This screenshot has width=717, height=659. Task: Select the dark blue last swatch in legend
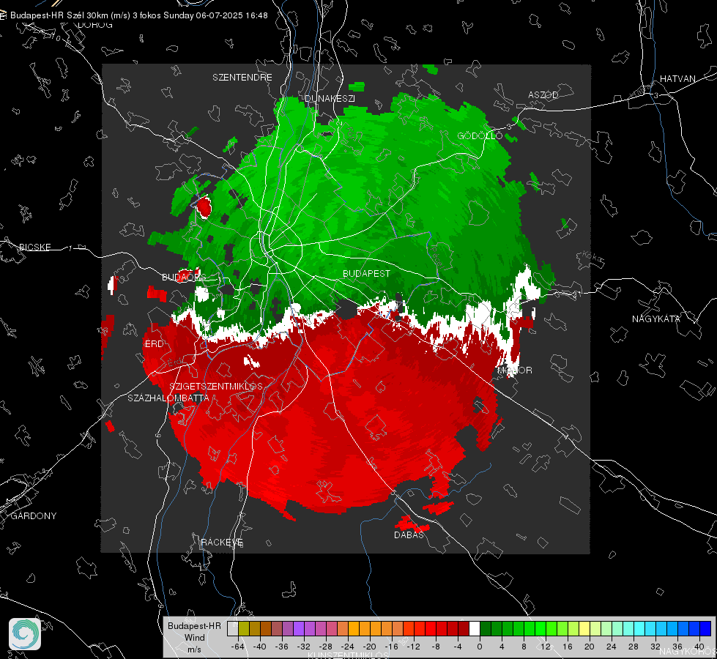pyautogui.click(x=705, y=628)
